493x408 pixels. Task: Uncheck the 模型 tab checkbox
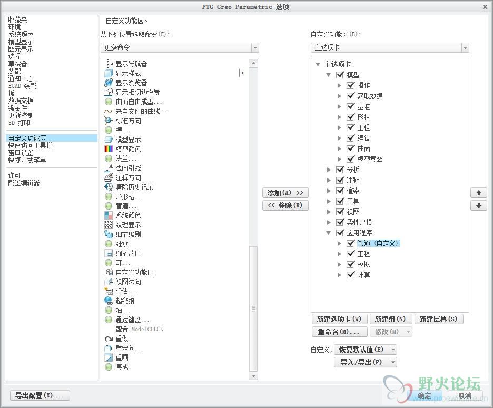(x=340, y=75)
